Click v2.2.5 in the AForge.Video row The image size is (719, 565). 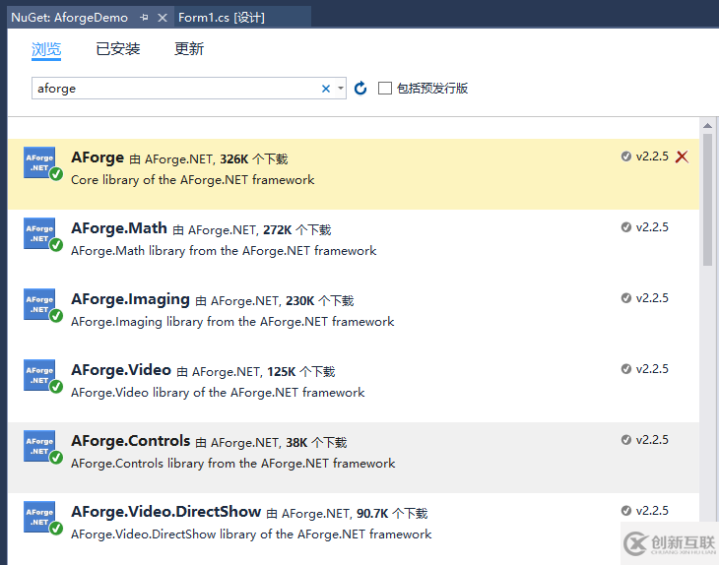(652, 369)
